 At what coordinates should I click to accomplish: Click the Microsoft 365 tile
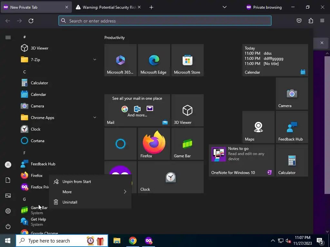tap(121, 60)
